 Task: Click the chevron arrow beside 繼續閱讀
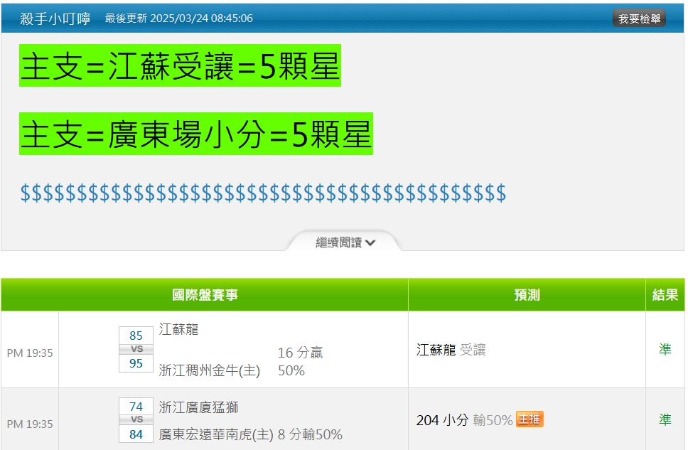(370, 243)
